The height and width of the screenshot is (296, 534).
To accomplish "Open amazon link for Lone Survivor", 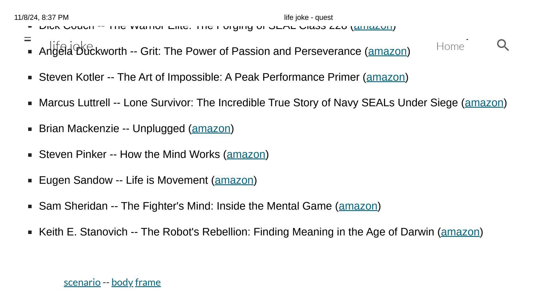I will click(484, 103).
